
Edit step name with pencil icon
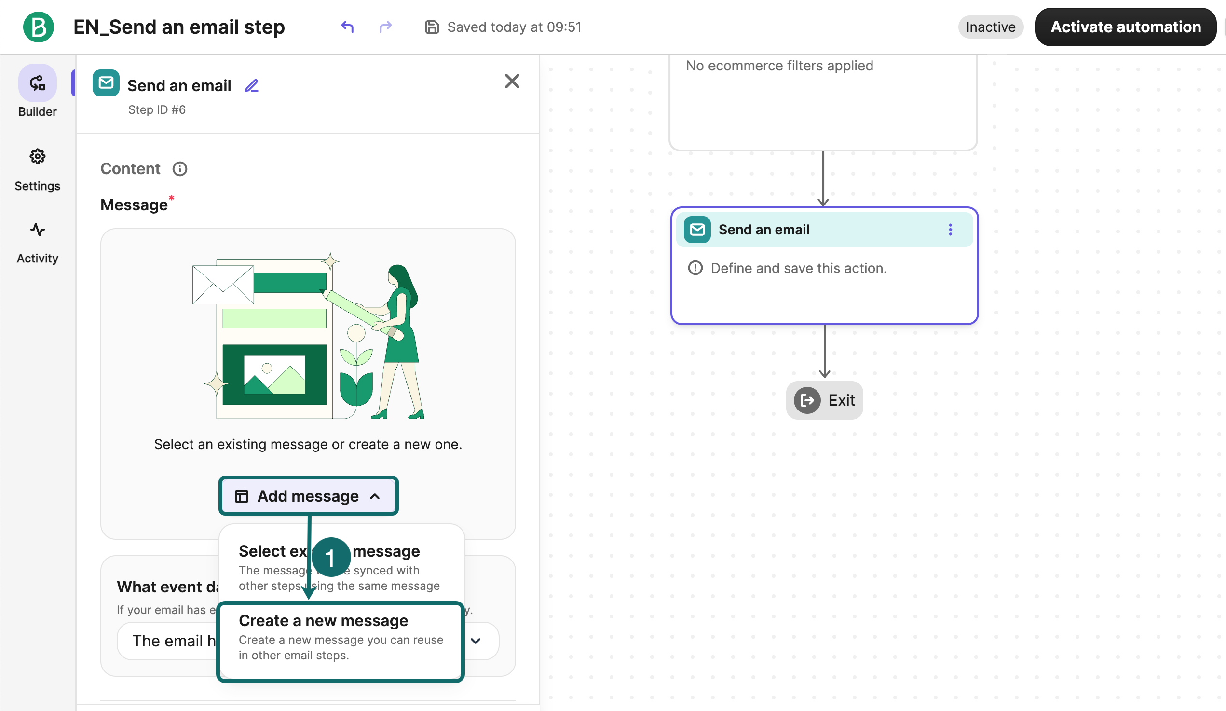(252, 86)
